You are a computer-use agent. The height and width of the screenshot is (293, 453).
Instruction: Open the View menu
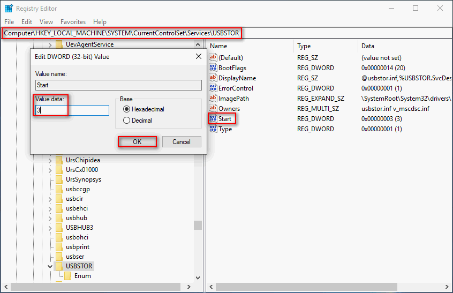[46, 21]
